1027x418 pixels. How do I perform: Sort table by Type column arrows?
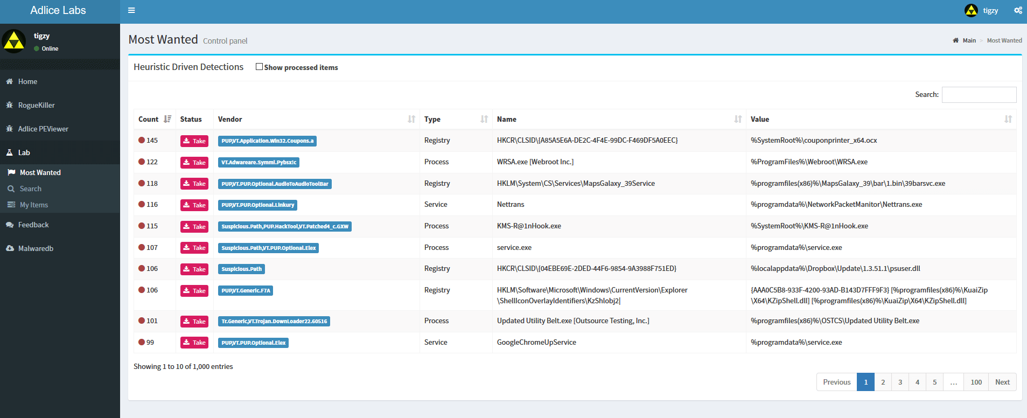click(484, 119)
